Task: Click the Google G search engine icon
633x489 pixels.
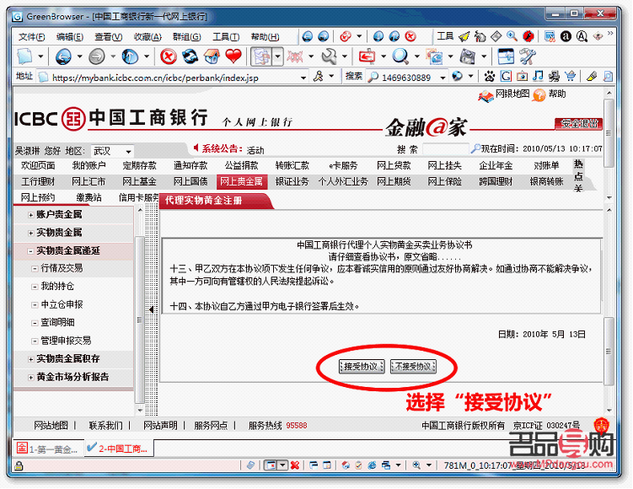Action: coord(506,77)
